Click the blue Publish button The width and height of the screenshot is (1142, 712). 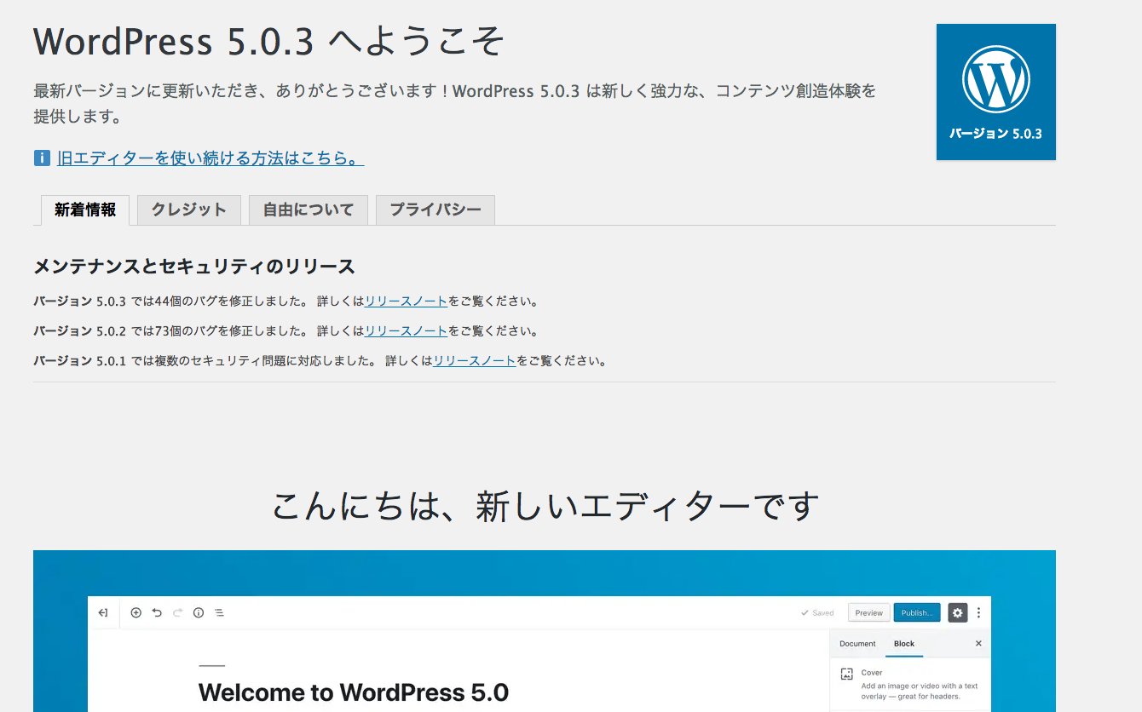[x=917, y=612]
